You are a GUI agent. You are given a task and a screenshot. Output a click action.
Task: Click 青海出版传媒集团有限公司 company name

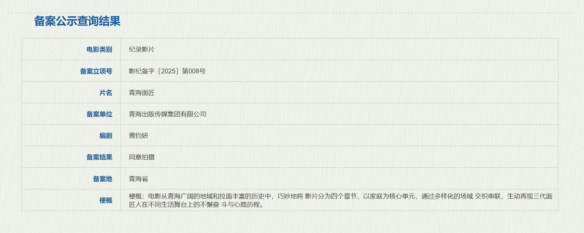(168, 114)
